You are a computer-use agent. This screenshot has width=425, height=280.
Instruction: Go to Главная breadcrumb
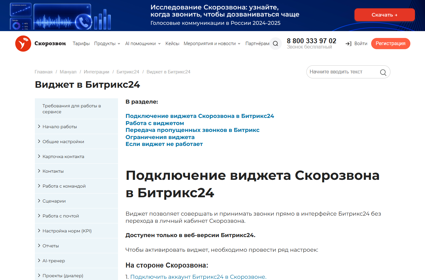44,72
